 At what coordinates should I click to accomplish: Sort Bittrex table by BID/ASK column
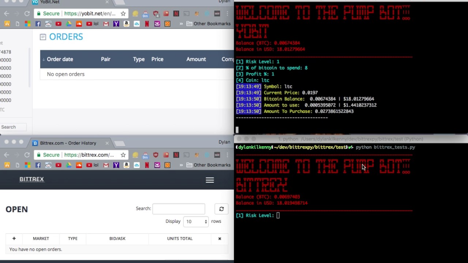(117, 239)
